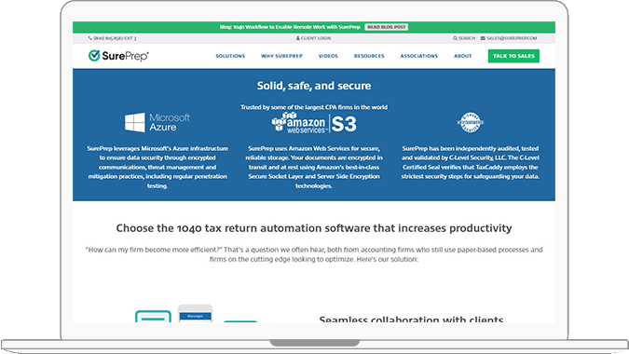Open the Associations menu
Image resolution: width=629 pixels, height=354 pixels.
coord(418,56)
